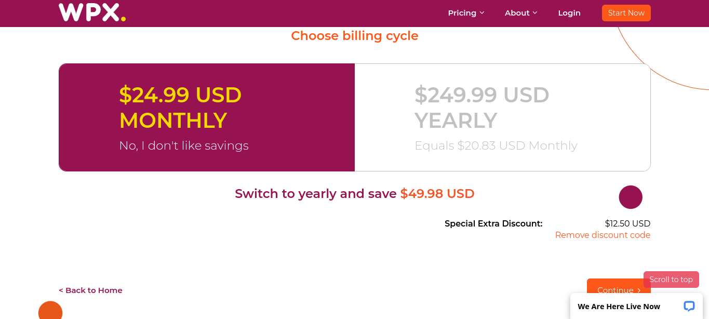Click the WPX logo in the header
Image resolution: width=709 pixels, height=319 pixels.
pyautogui.click(x=92, y=12)
